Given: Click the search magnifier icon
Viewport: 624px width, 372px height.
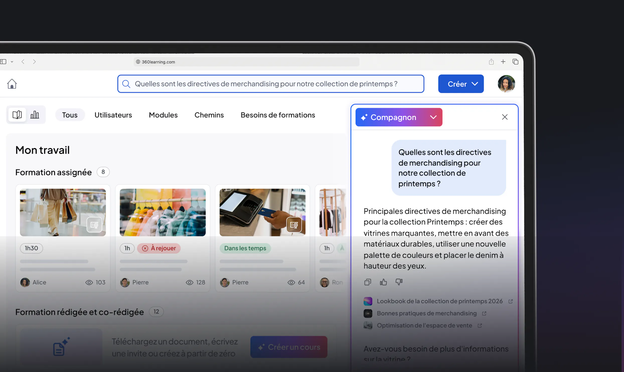Looking at the screenshot, I should (126, 84).
